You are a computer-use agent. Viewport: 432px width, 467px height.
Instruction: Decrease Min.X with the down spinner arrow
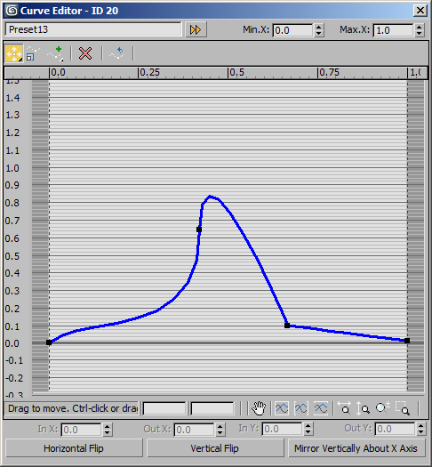[319, 34]
